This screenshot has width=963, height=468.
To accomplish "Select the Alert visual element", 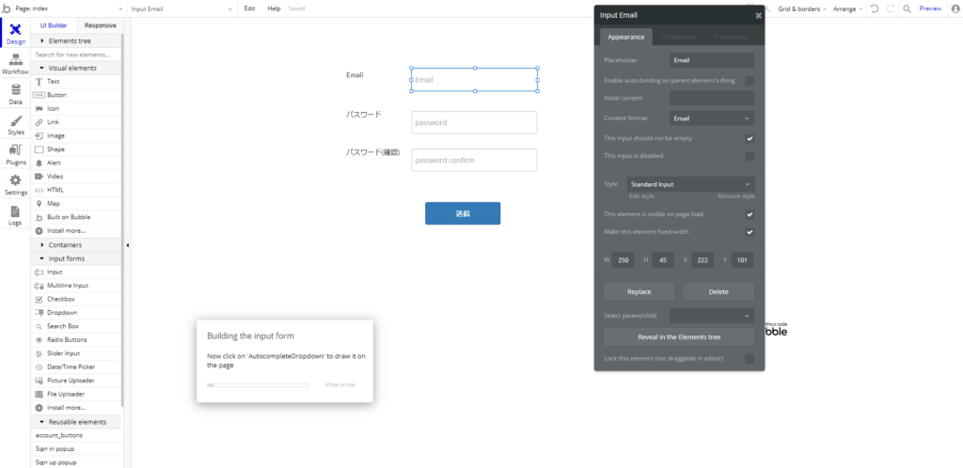I will (x=76, y=163).
